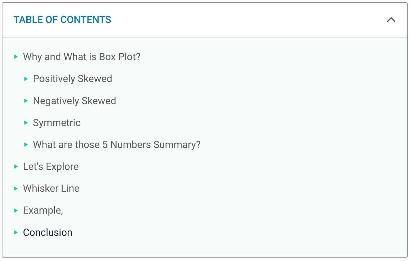The image size is (410, 261).
Task: Jump to the Symmetric section
Action: click(57, 123)
